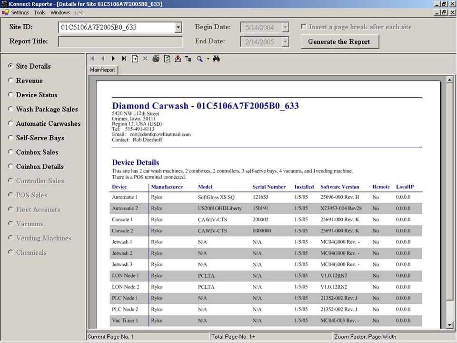Click the vertical scrollbar track of report
This screenshot has height=343, width=457.
click(x=449, y=311)
